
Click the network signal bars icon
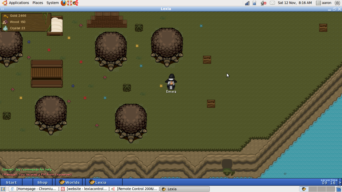(247, 3)
